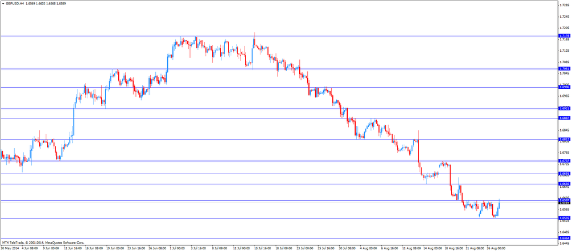Image resolution: width=571 pixels, height=251 pixels.
Task: Click the 11 Jun 16:00 time label
Action: pos(72,249)
